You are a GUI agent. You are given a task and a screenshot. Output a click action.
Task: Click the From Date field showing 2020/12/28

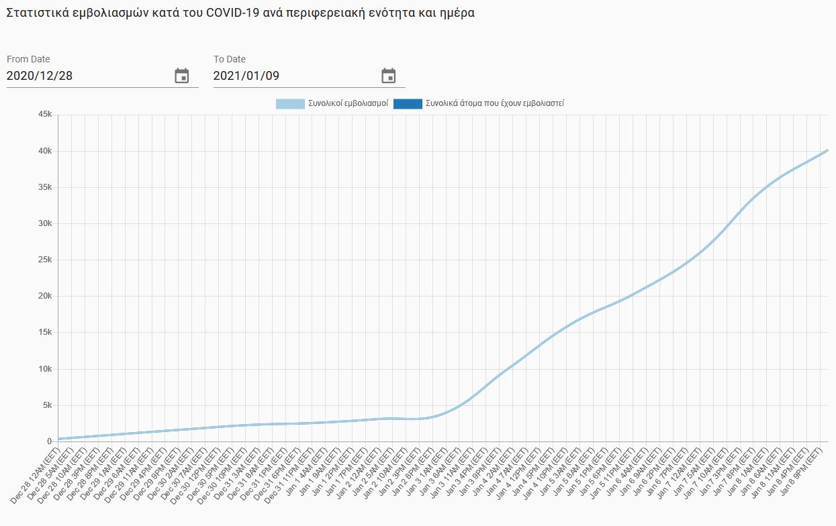(x=87, y=76)
